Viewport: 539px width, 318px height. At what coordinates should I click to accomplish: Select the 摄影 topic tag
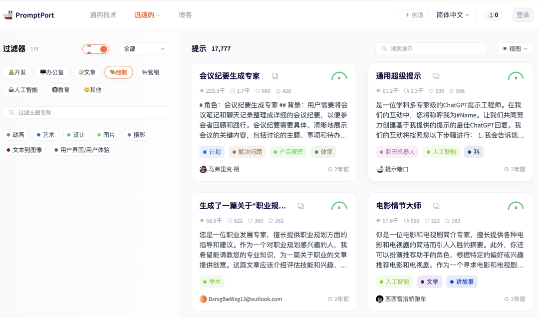(x=136, y=135)
